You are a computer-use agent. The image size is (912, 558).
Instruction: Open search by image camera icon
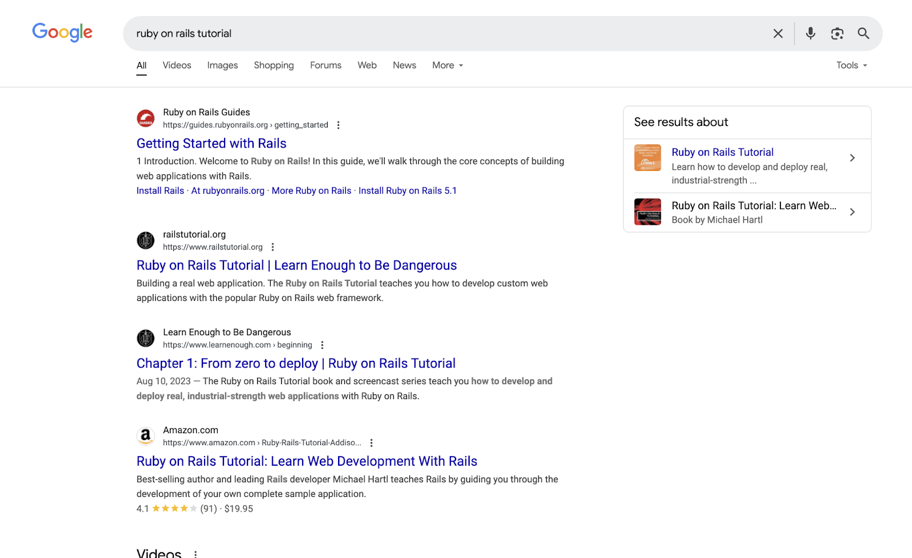[x=837, y=34]
